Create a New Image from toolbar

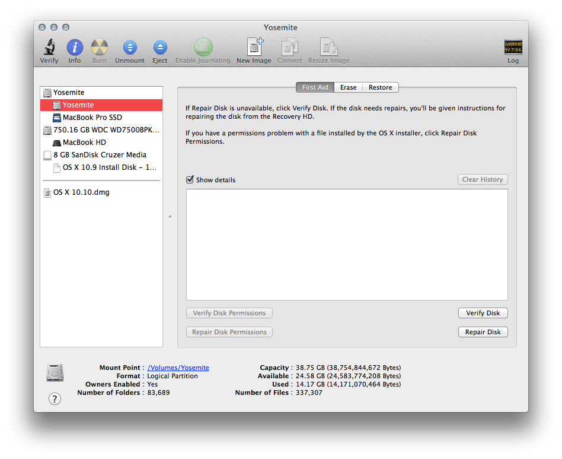click(x=254, y=47)
